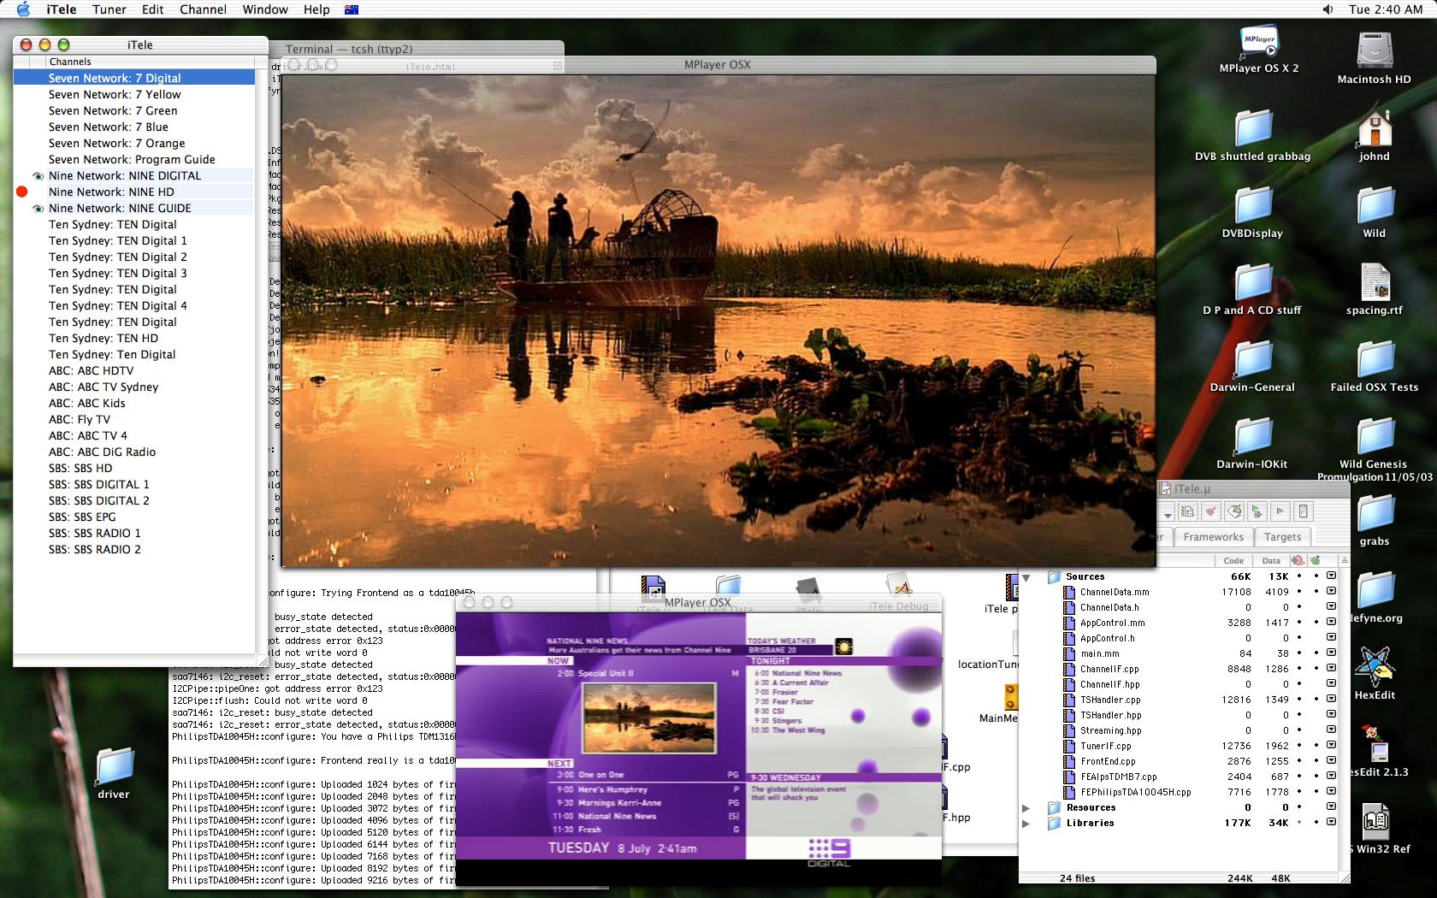
Task: Collapse the Sources group disclosure triangle
Action: click(x=1026, y=577)
